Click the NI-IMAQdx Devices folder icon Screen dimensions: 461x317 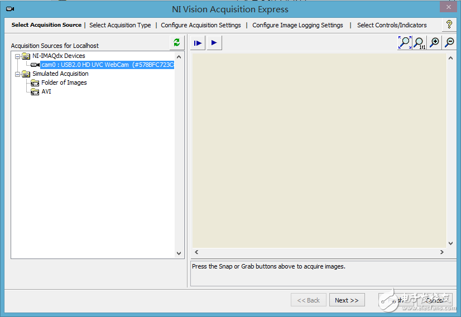(x=26, y=56)
